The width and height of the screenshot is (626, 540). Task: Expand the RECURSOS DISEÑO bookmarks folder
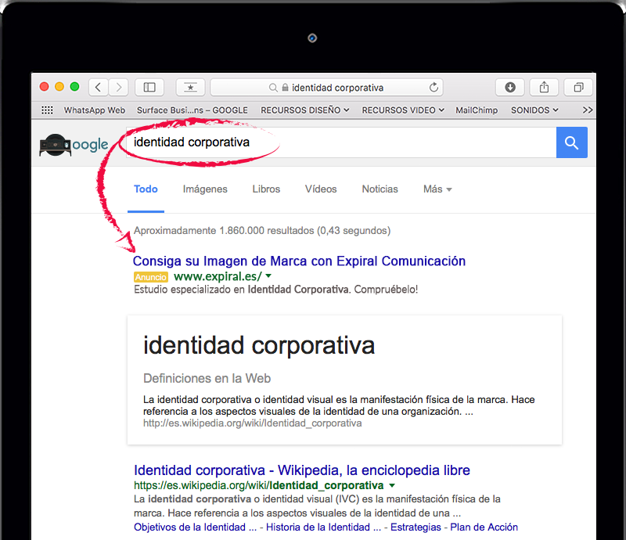click(305, 110)
